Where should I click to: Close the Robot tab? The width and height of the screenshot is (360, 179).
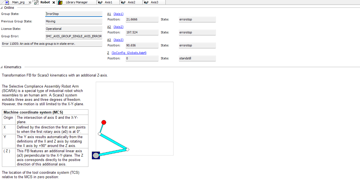click(x=54, y=2)
